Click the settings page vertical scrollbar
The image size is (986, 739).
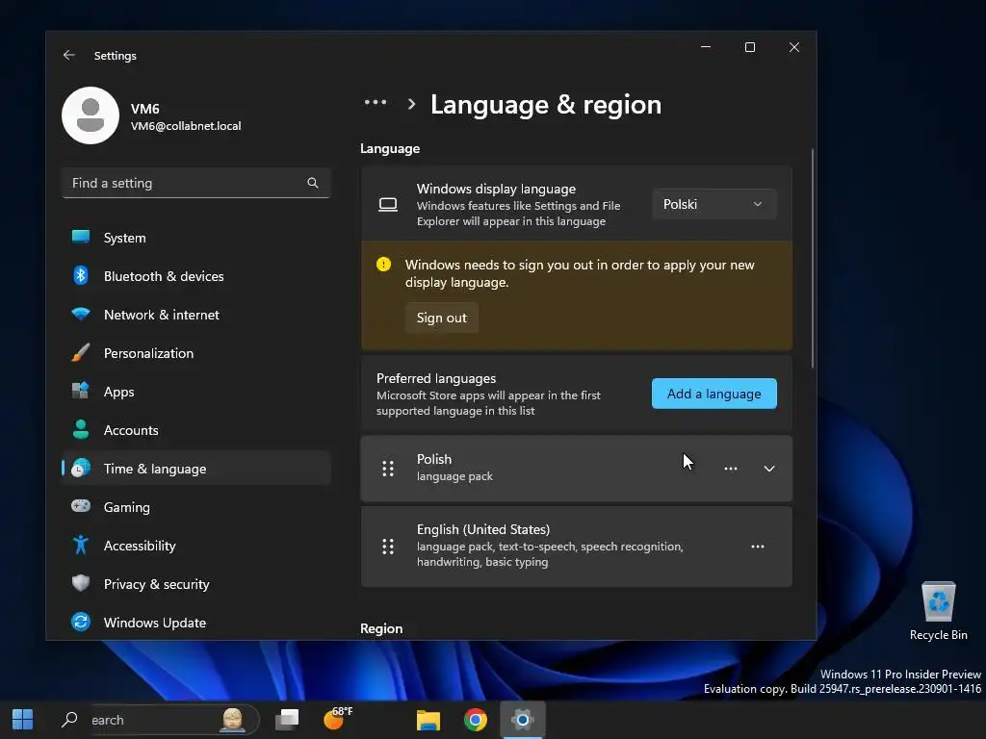(x=813, y=258)
